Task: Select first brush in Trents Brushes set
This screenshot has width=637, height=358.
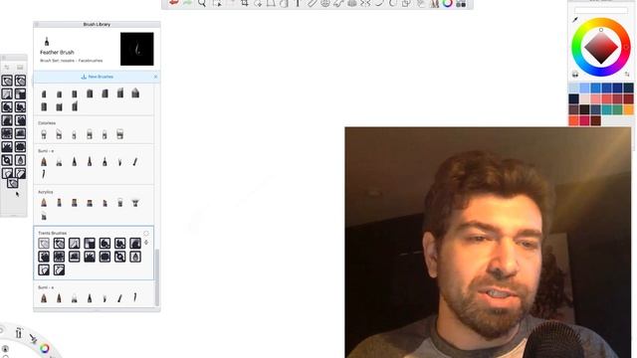Action: (44, 243)
